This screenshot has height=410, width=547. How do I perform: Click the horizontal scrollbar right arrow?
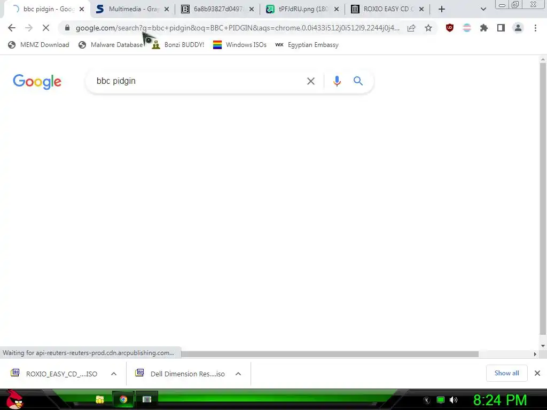pos(535,354)
